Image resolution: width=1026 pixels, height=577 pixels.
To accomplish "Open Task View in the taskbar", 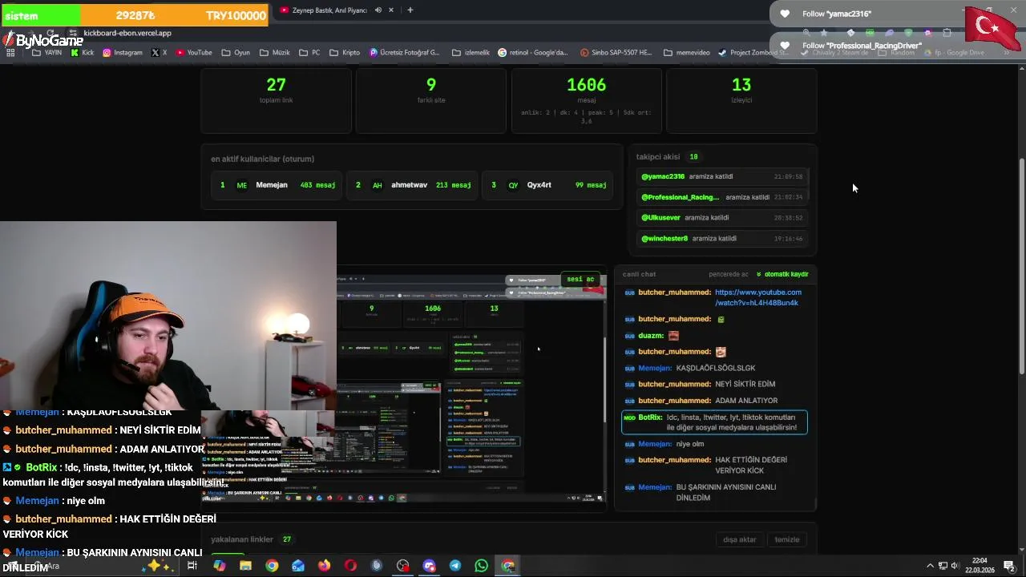I will [192, 566].
